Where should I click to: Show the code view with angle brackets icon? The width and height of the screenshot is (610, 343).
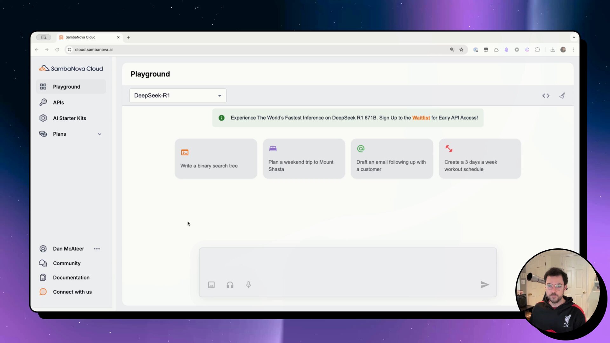546,96
